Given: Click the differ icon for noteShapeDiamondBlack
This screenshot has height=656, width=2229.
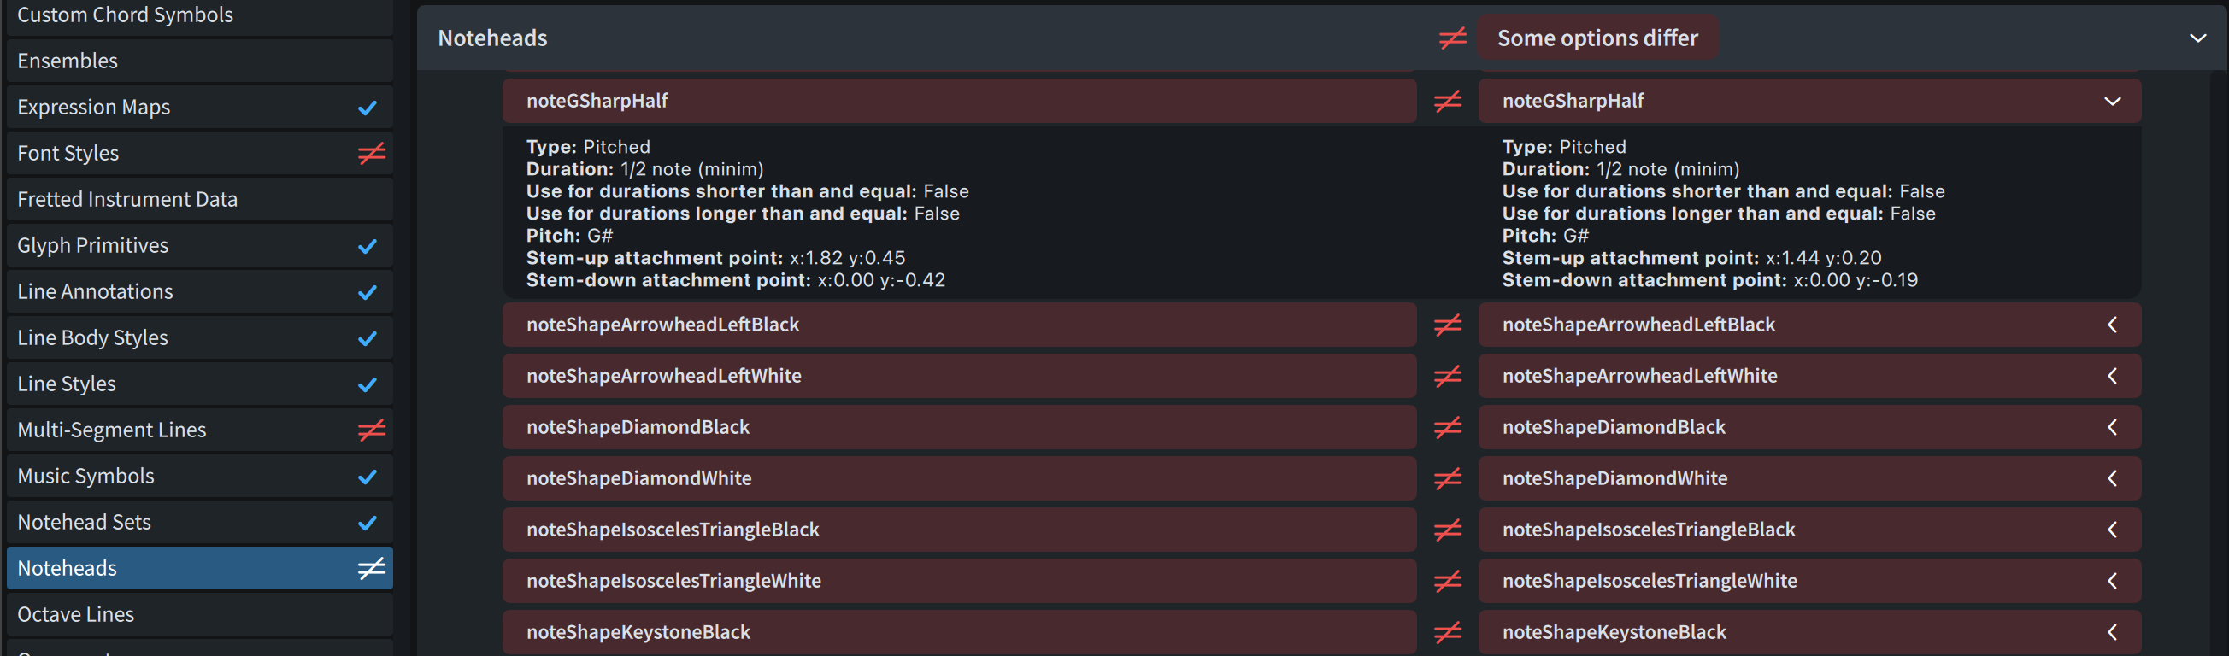Looking at the screenshot, I should click(1447, 427).
